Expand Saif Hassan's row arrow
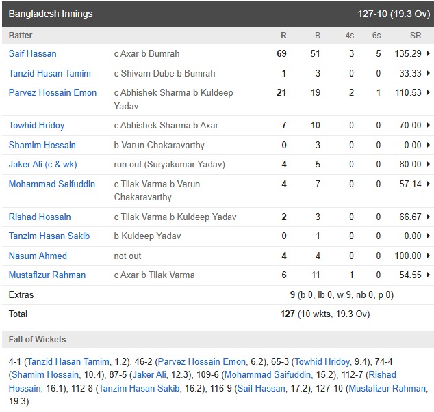 click(429, 54)
